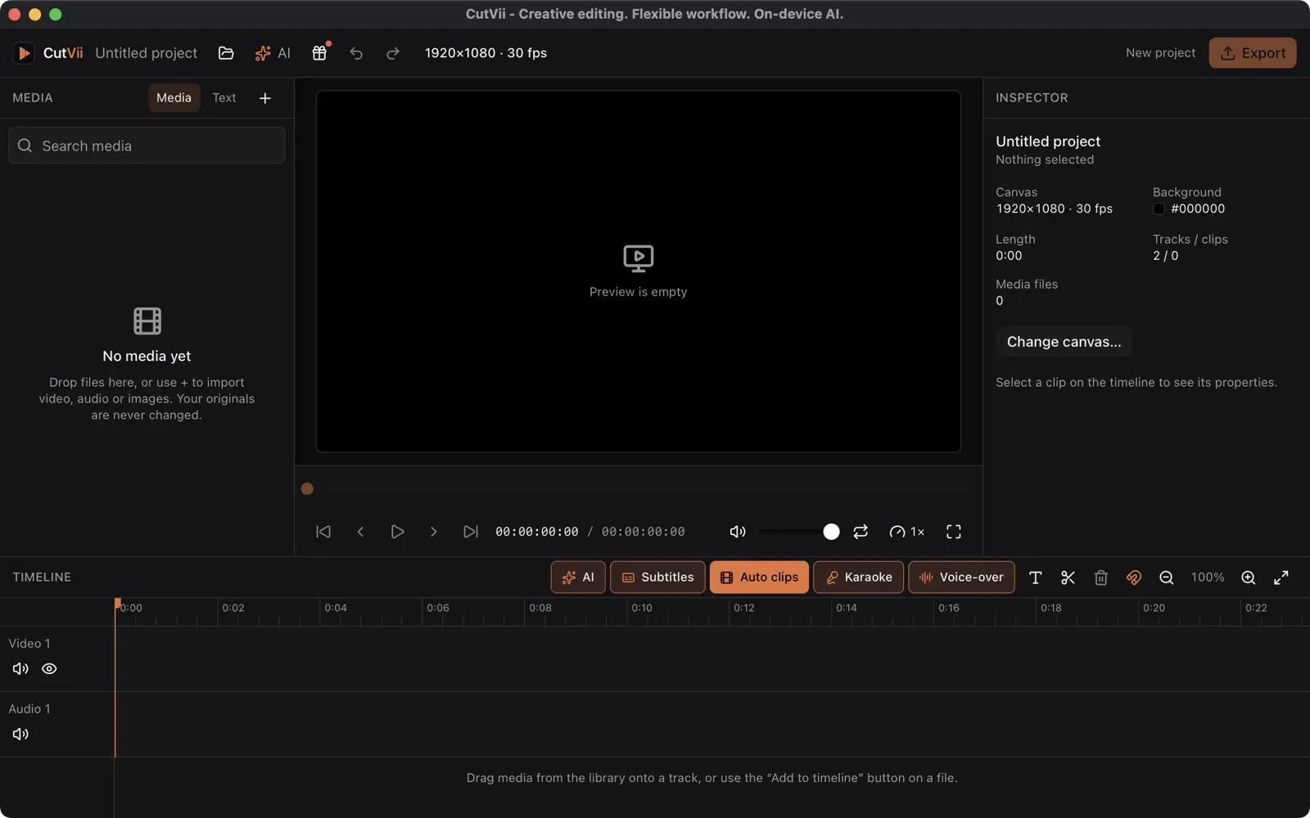
Task: Mute the preview volume speaker icon
Action: (x=738, y=532)
